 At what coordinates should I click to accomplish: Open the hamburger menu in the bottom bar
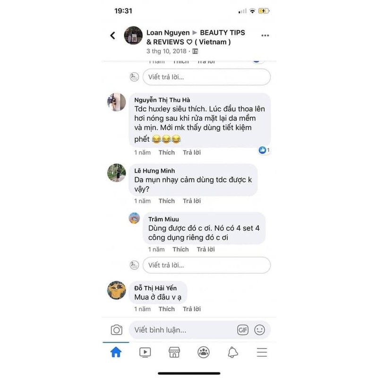pyautogui.click(x=262, y=352)
